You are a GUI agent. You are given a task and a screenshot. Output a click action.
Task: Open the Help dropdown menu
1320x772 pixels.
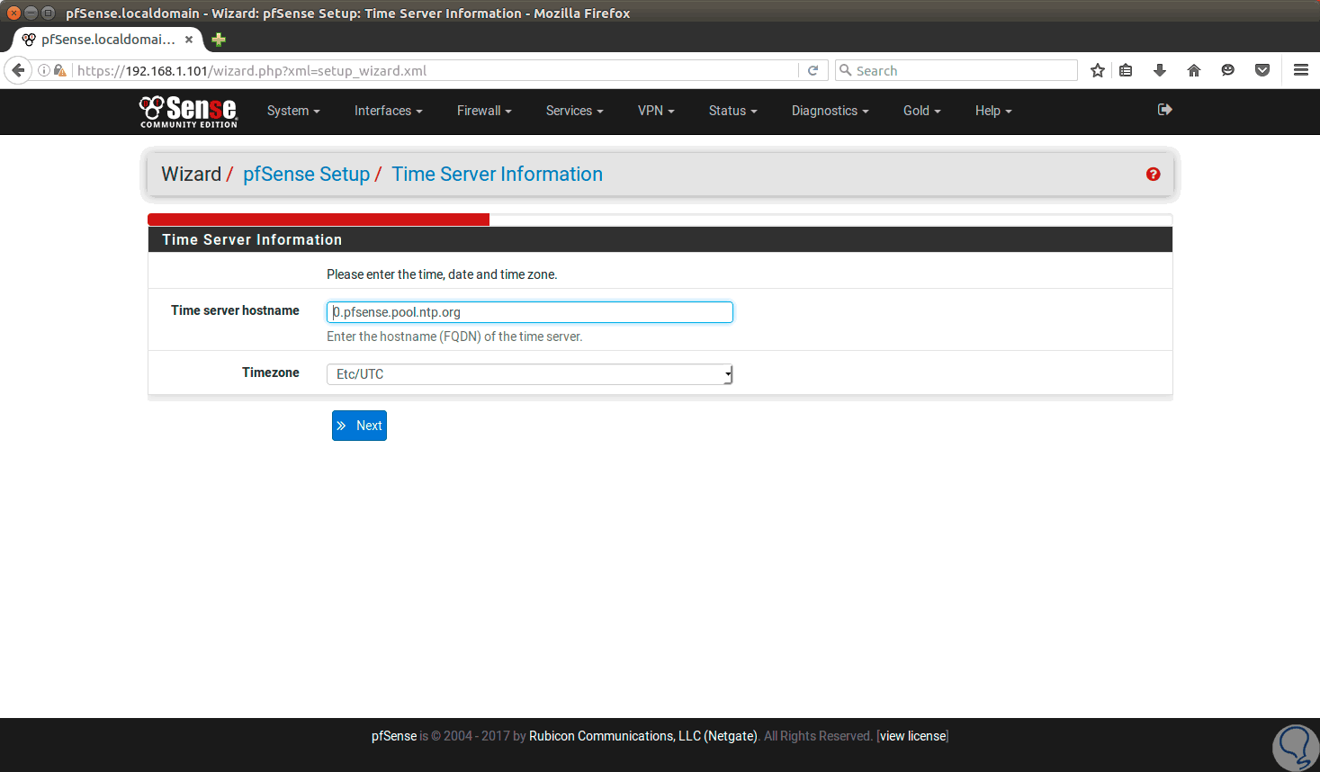[993, 111]
